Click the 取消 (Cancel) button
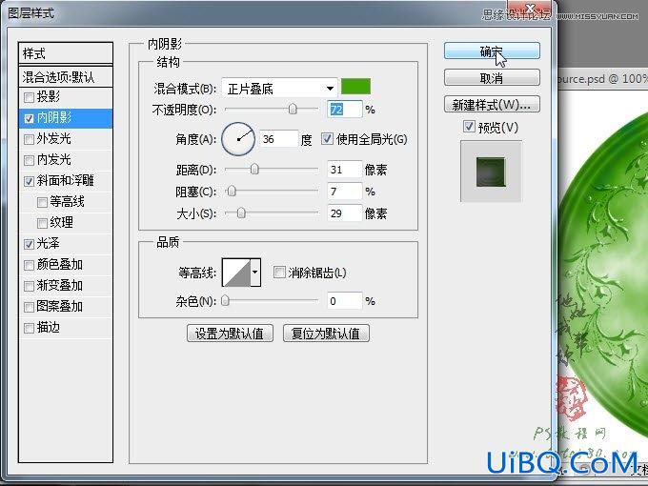 click(492, 78)
